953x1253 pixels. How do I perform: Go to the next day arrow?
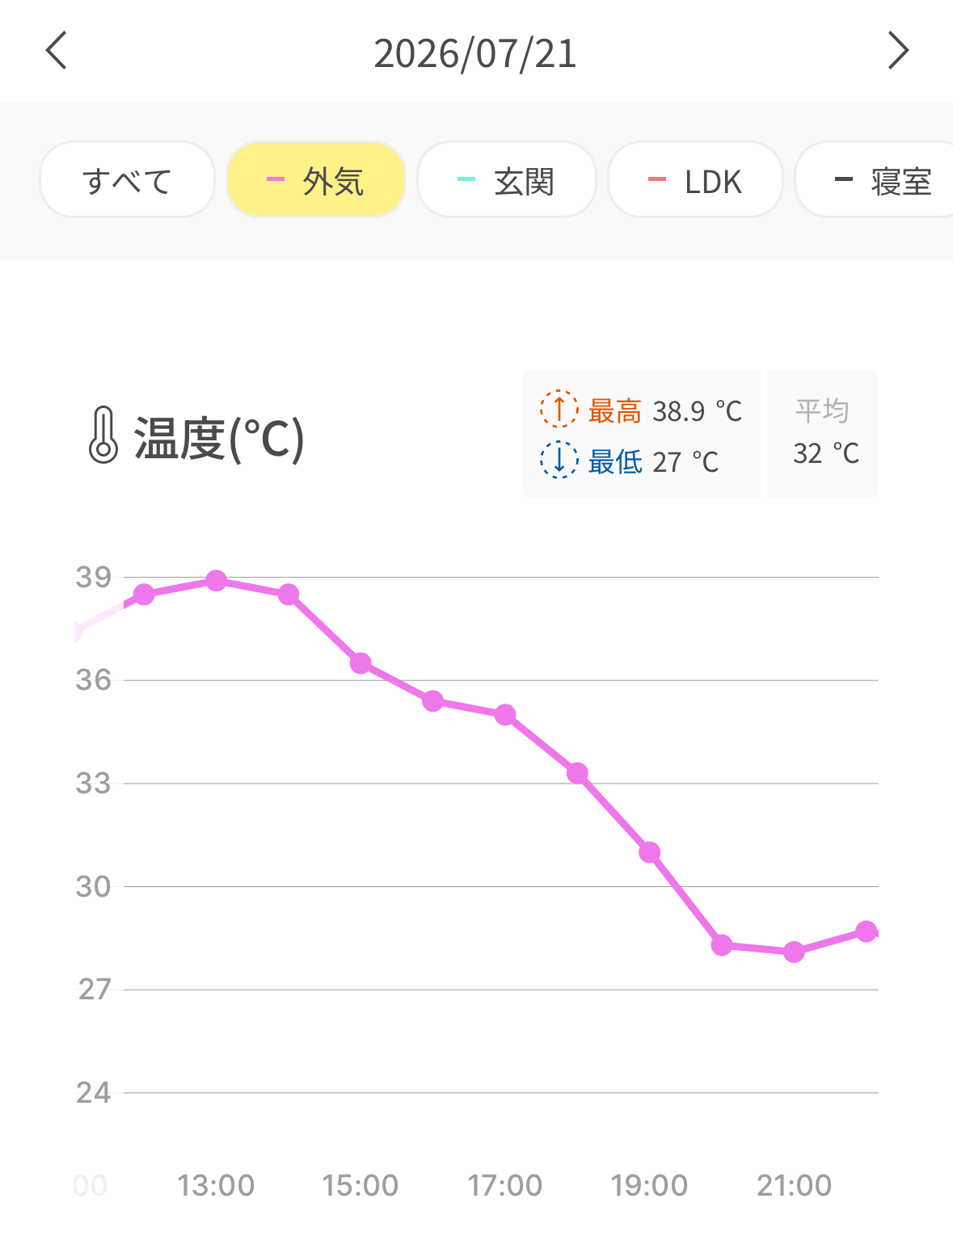click(x=898, y=51)
